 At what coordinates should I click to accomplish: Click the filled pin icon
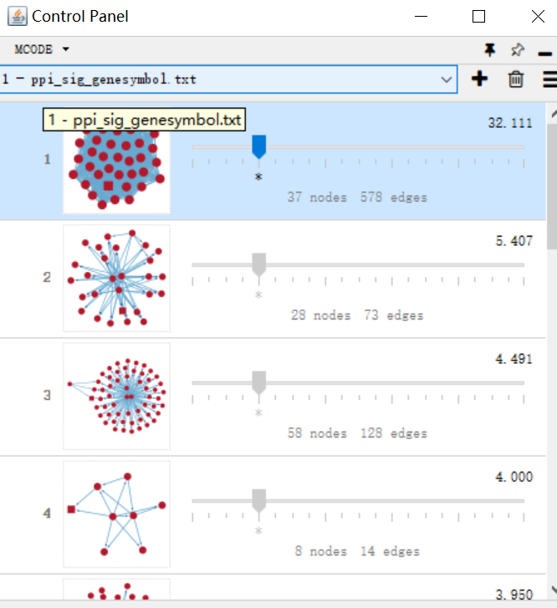(x=489, y=49)
